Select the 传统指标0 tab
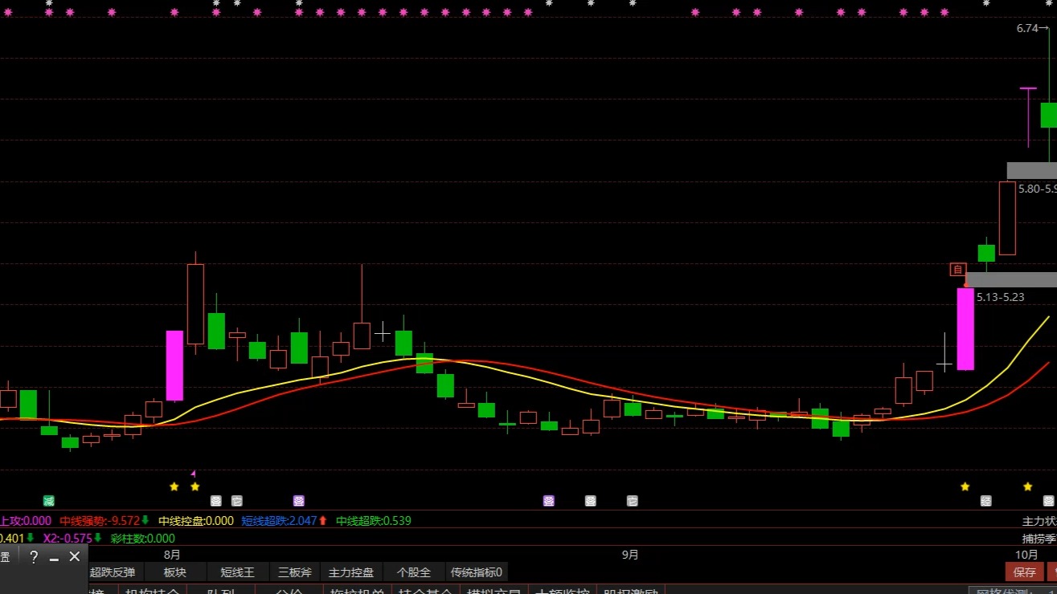This screenshot has width=1057, height=594. coord(477,572)
